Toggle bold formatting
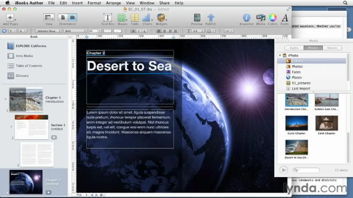The width and height of the screenshot is (353, 198). [133, 31]
